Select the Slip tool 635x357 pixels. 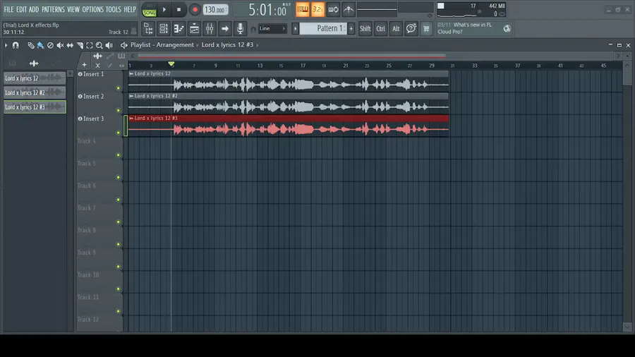(x=70, y=45)
